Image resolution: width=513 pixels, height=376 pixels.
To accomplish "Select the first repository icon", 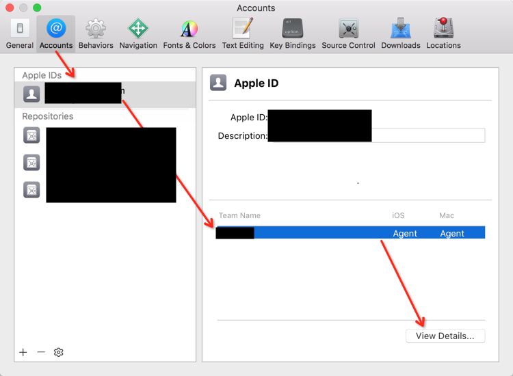I will (x=31, y=135).
